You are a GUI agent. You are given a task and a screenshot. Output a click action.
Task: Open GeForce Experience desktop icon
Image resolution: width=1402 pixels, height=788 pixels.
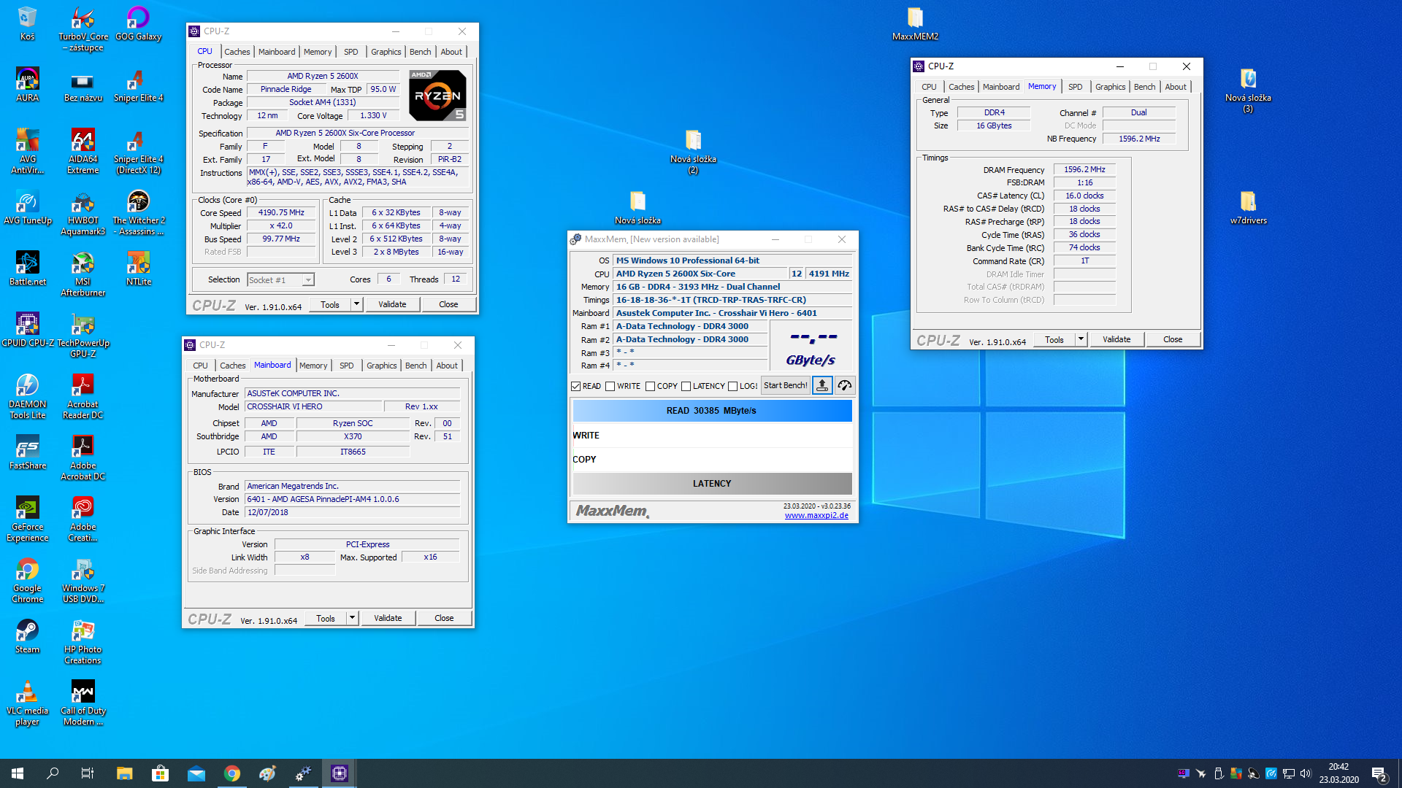pyautogui.click(x=27, y=519)
